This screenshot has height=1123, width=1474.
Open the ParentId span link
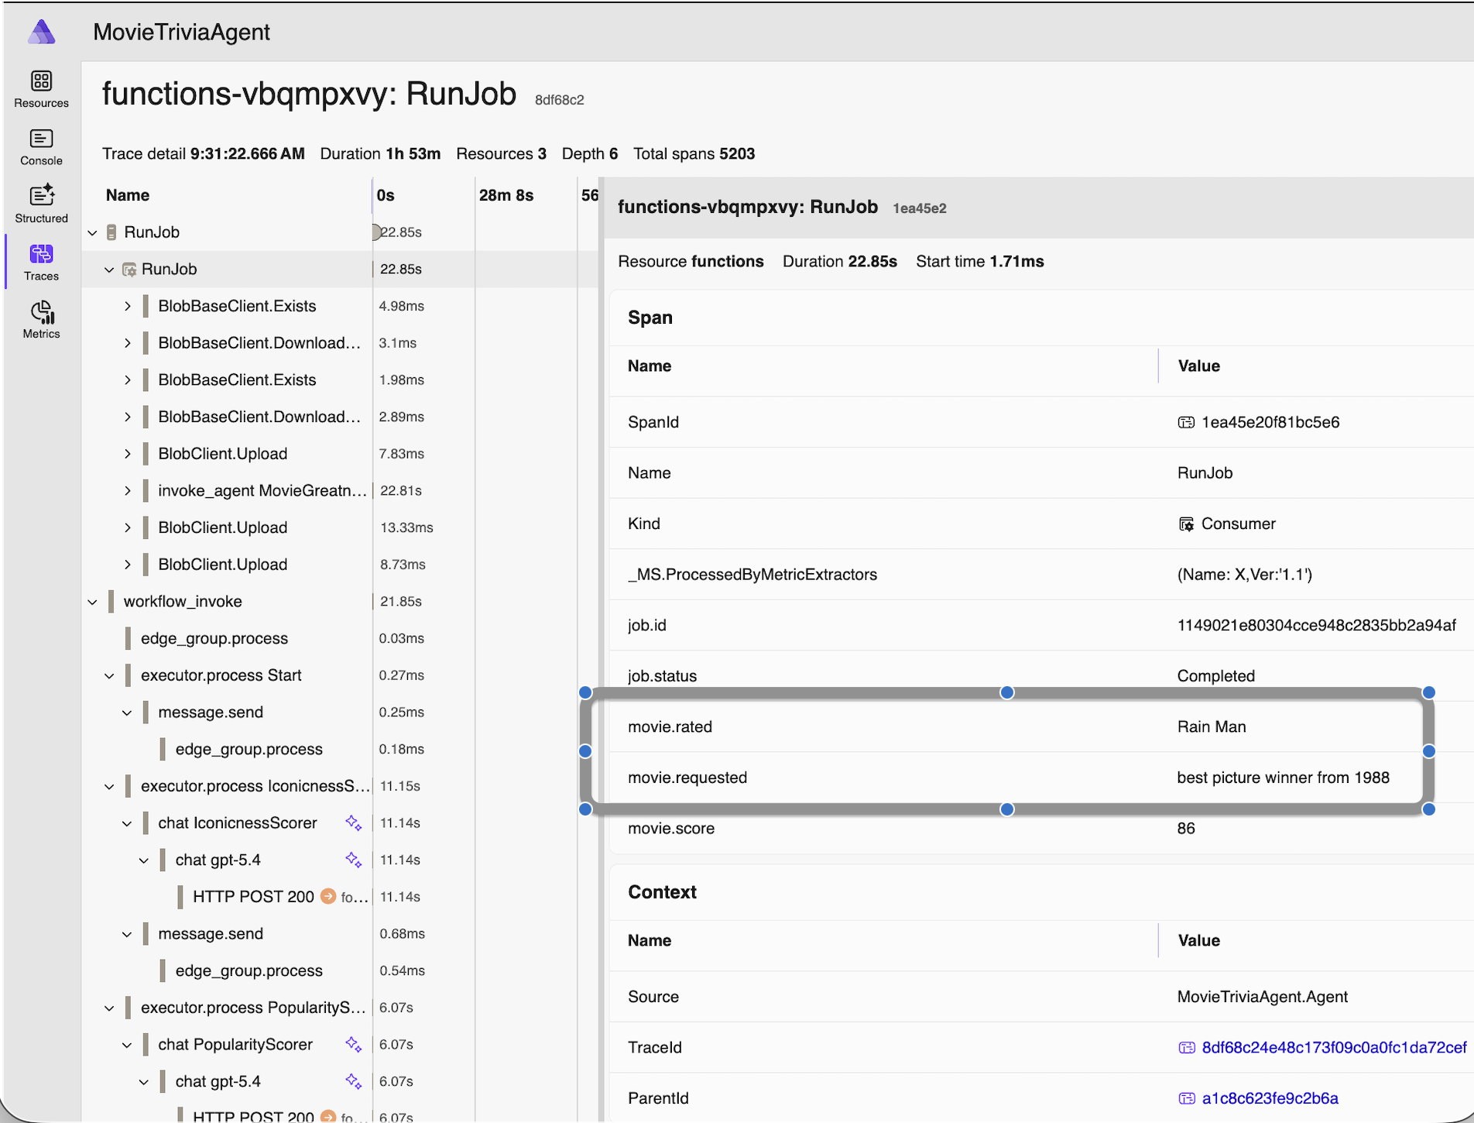[1270, 1098]
